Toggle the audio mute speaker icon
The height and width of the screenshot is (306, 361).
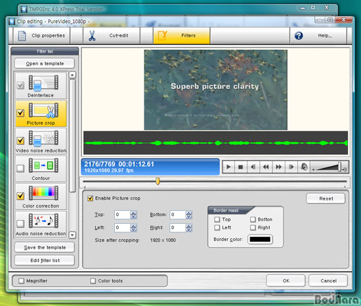304,167
